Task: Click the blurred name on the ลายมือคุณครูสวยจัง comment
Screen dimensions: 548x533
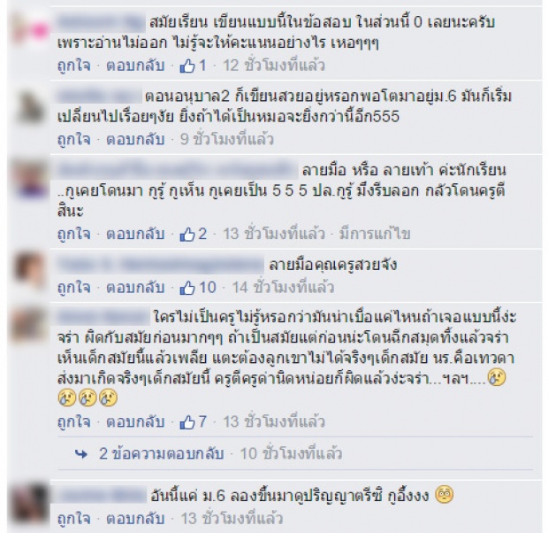Action: click(x=160, y=265)
